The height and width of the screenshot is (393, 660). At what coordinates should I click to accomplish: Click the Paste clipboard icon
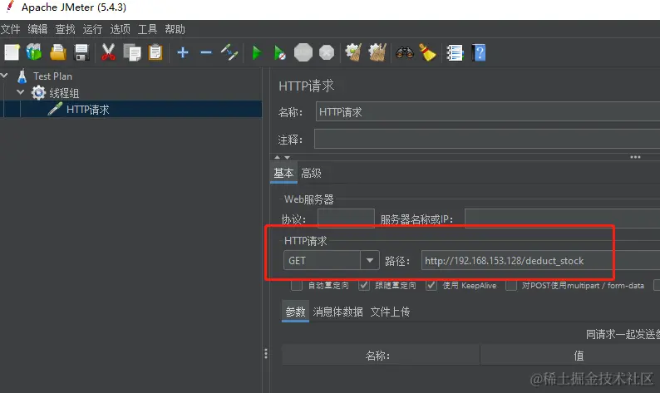click(x=155, y=53)
